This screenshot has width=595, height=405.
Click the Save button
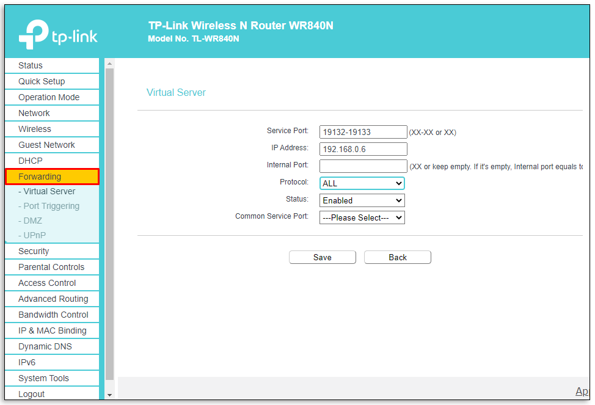(322, 257)
